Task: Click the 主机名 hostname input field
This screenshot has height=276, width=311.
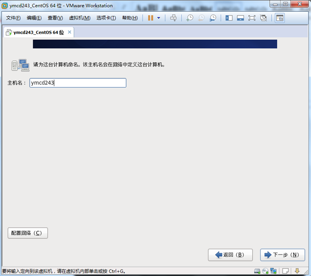Action: tap(78, 83)
